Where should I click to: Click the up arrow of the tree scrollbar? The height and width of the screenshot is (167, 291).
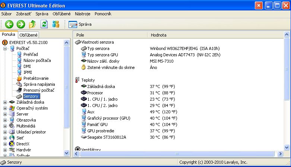coord(66,43)
